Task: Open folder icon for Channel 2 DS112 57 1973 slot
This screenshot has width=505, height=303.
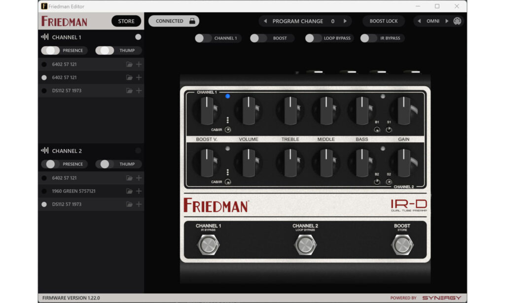Action: point(129,204)
